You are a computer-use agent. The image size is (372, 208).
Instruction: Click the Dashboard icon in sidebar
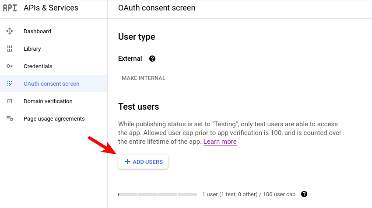10,31
